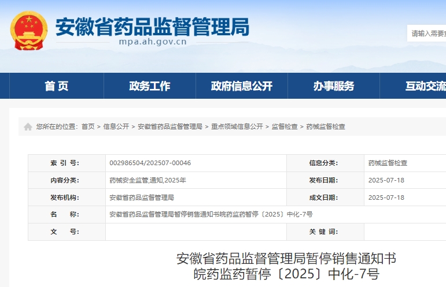Go to 政府信息公开 in the nav bar
Image resolution: width=446 pixels, height=287 pixels.
pos(242,86)
